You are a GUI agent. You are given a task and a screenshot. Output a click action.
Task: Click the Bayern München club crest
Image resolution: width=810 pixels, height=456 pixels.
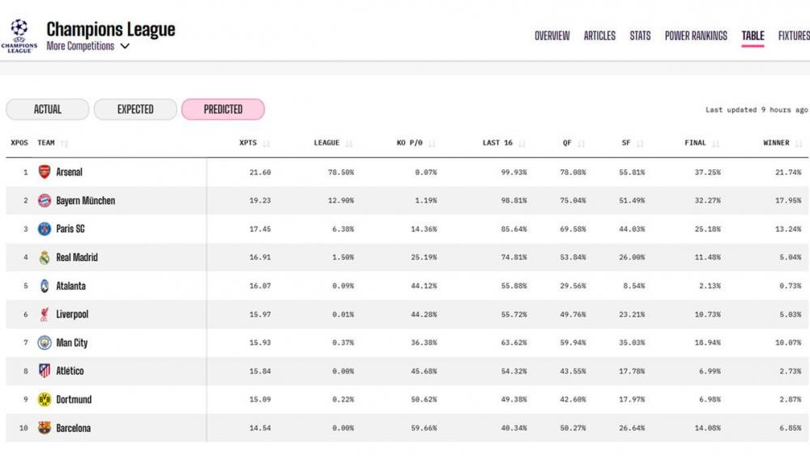[x=45, y=201]
